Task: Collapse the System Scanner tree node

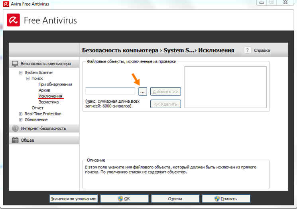Action: click(x=21, y=72)
